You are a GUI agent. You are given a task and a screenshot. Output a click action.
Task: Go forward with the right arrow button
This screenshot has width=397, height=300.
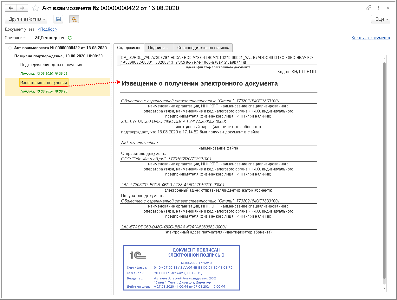[x=22, y=8]
